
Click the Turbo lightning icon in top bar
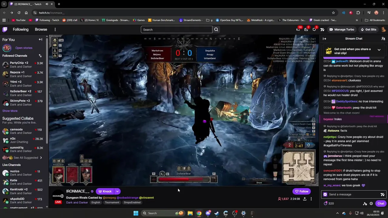322,29
